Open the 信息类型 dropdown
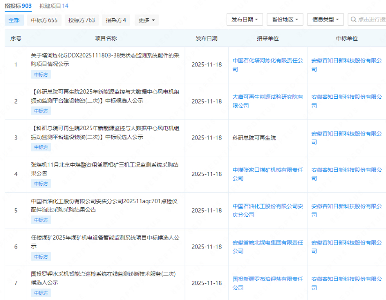Viewport: 386px width, 300px height. 326,20
